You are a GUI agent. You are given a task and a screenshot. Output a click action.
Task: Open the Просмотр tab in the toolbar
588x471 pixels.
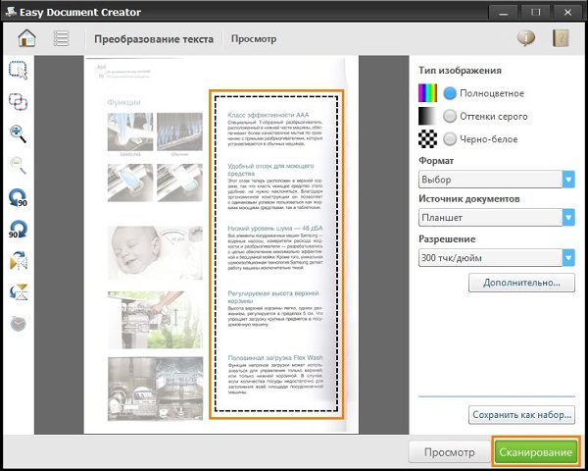pyautogui.click(x=253, y=39)
